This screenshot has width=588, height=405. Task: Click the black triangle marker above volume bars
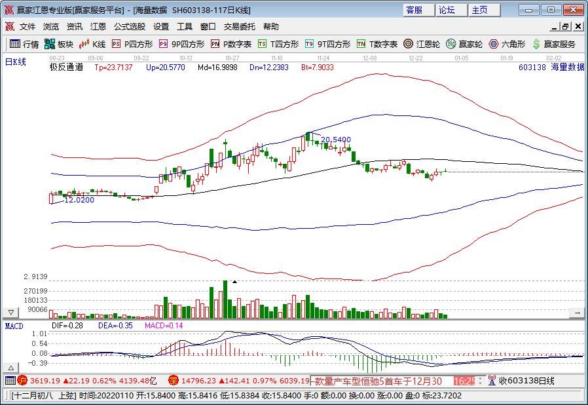coord(235,282)
